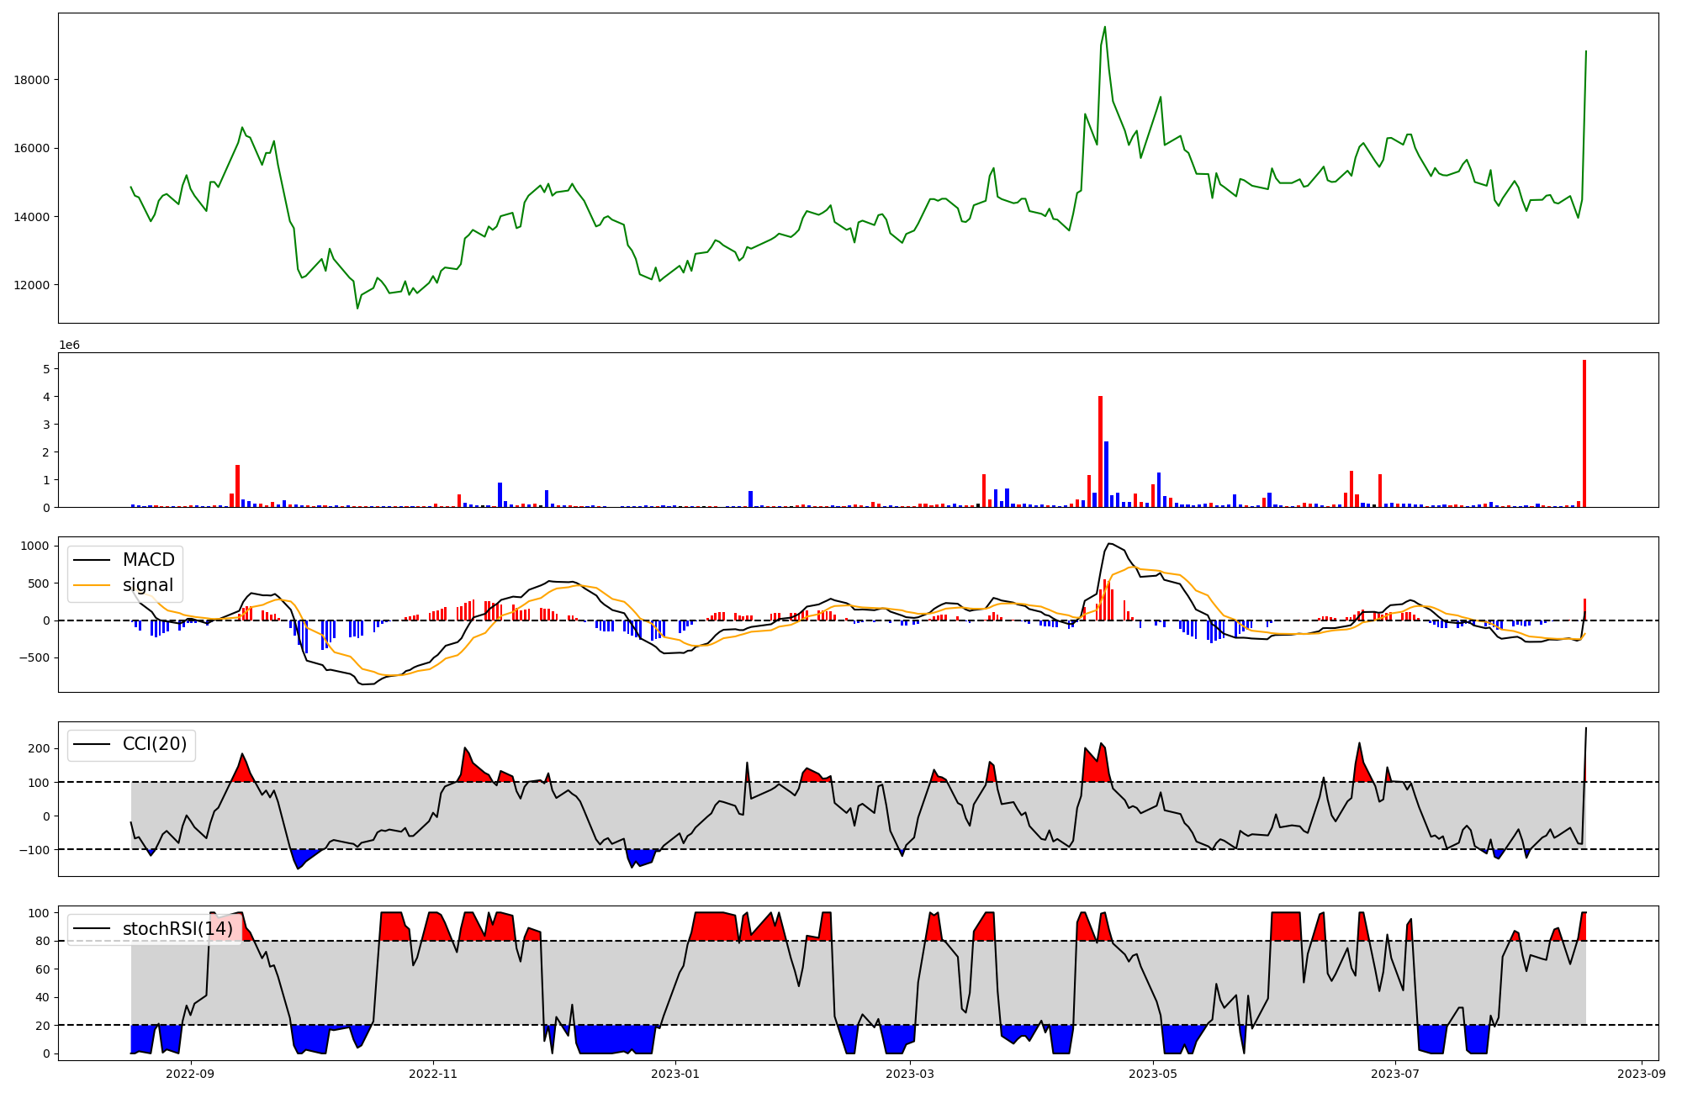Click the tallest red volume bar at far right

point(1584,433)
